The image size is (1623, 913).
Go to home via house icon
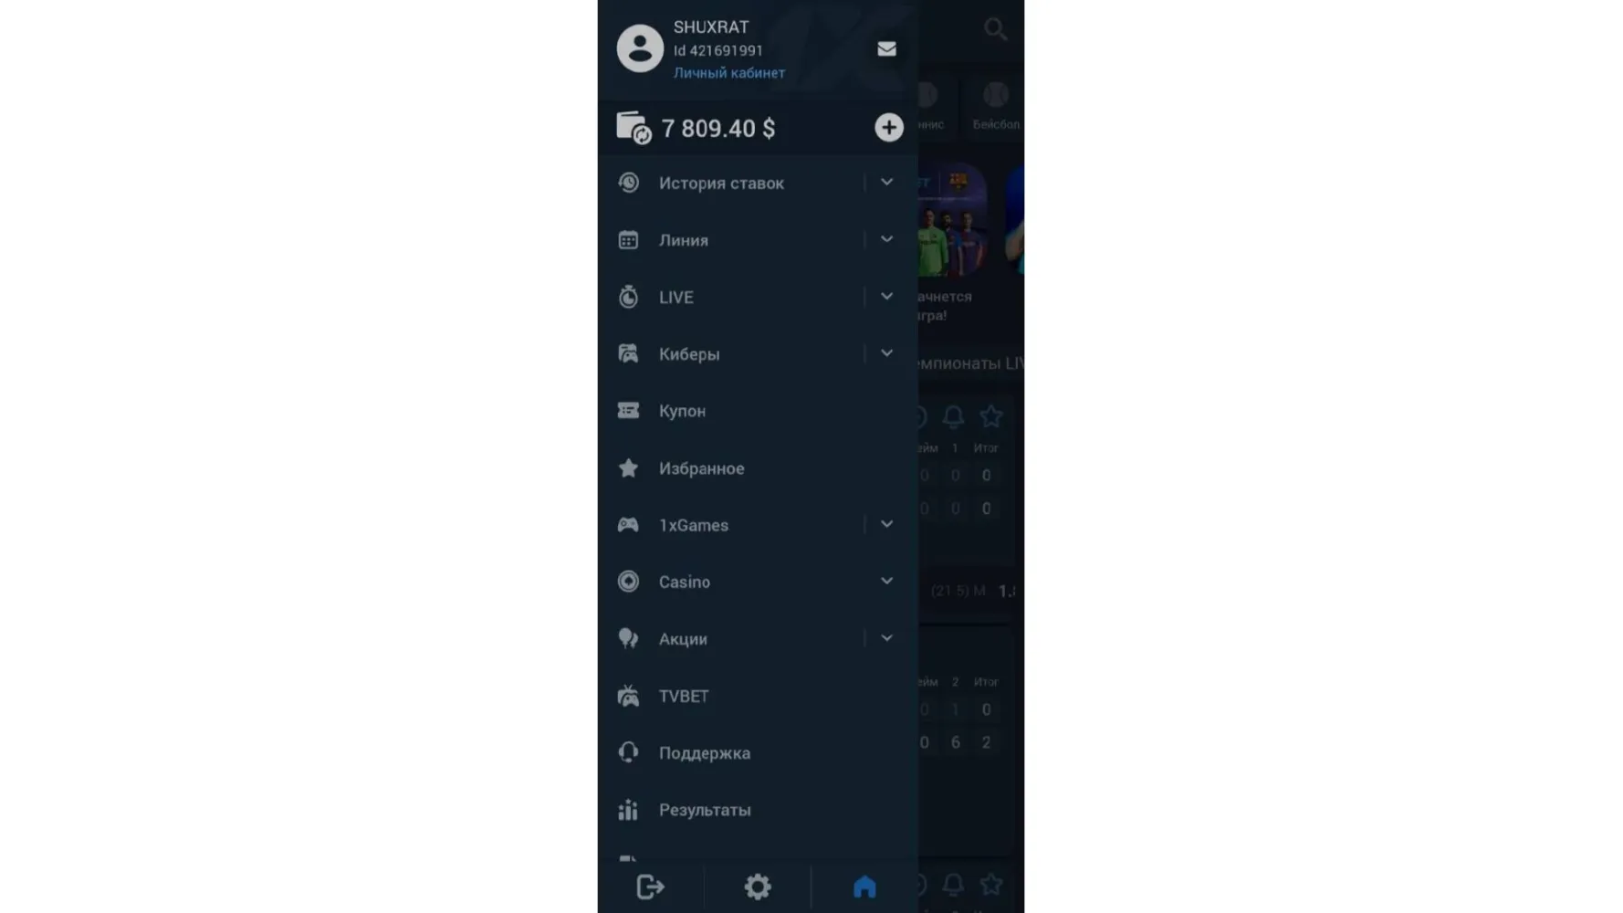click(864, 887)
